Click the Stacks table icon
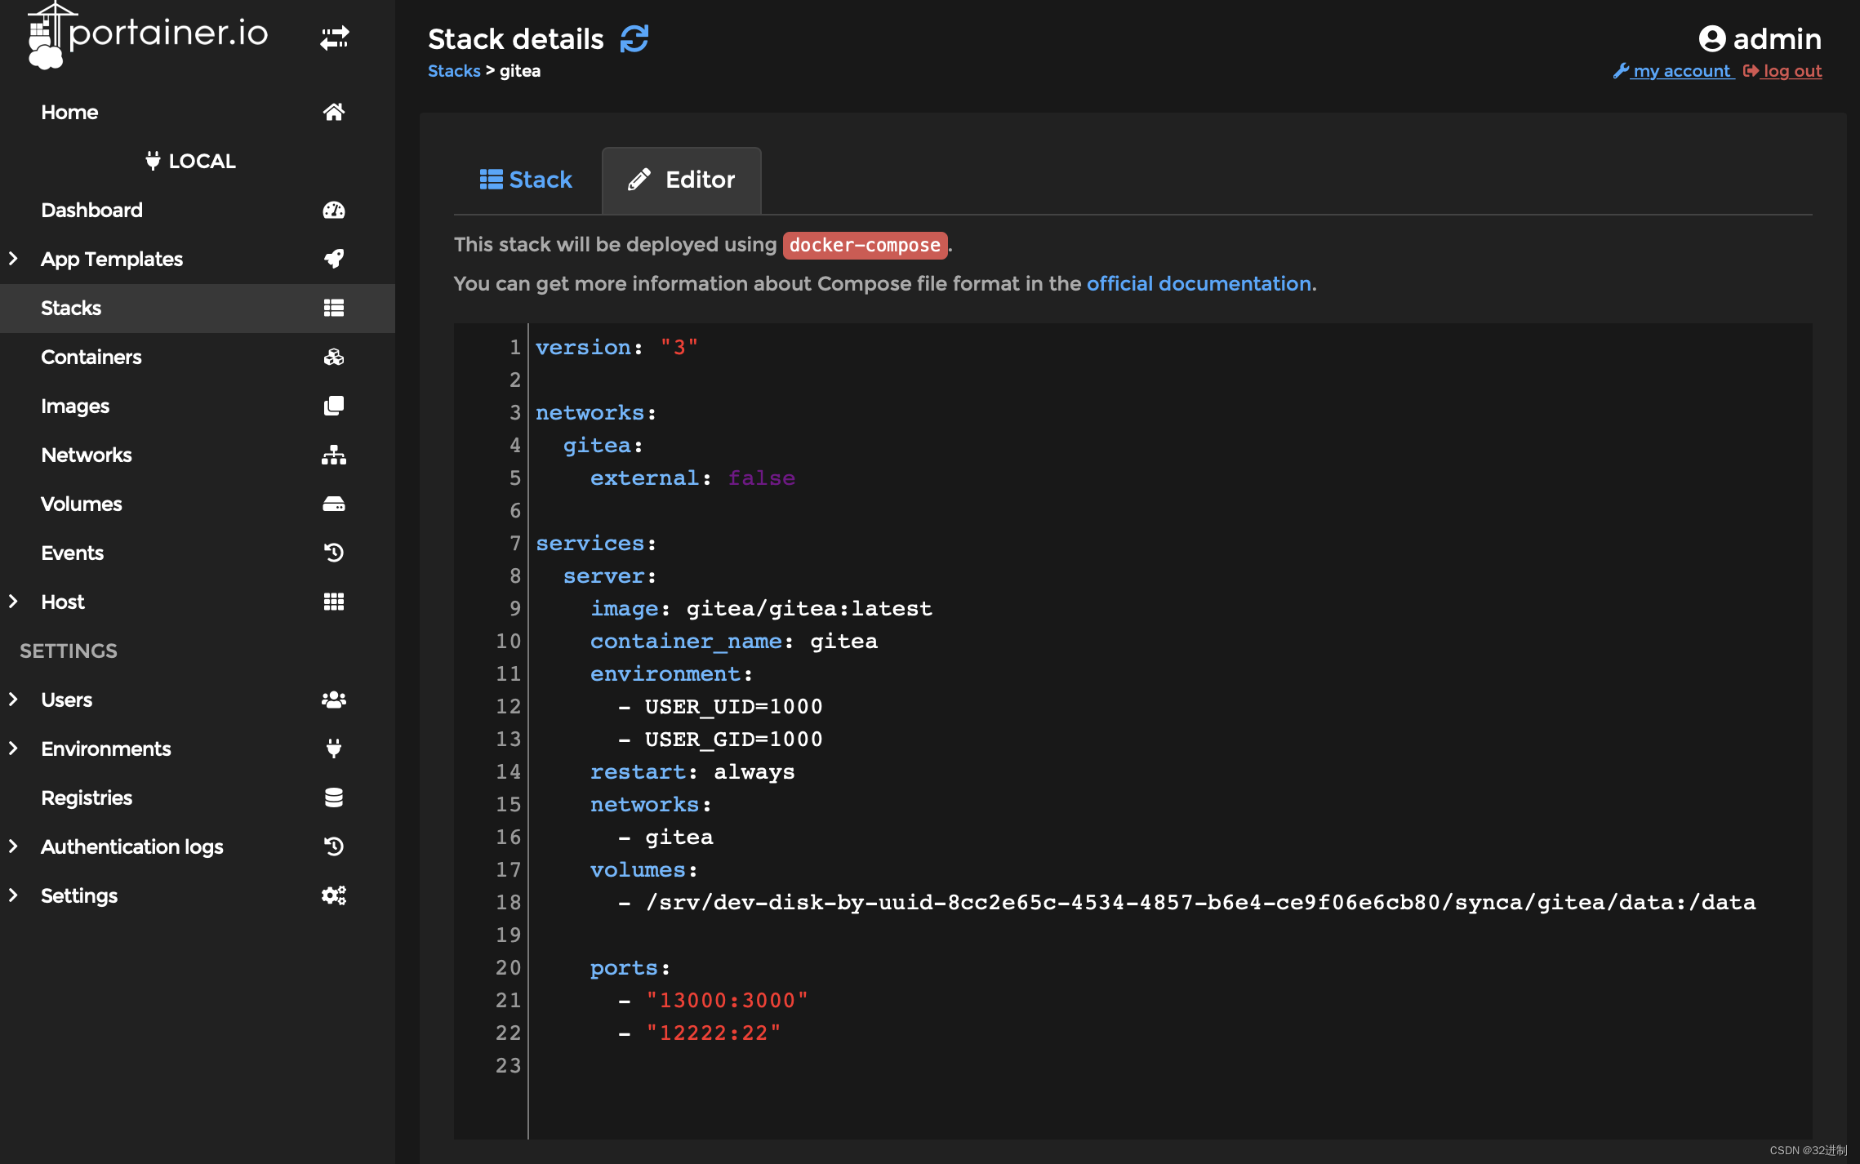Screen dimensions: 1860x1164 (x=332, y=307)
